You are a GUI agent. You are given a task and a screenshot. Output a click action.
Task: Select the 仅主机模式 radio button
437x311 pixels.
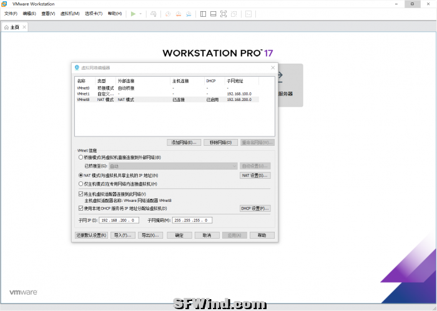(x=81, y=184)
